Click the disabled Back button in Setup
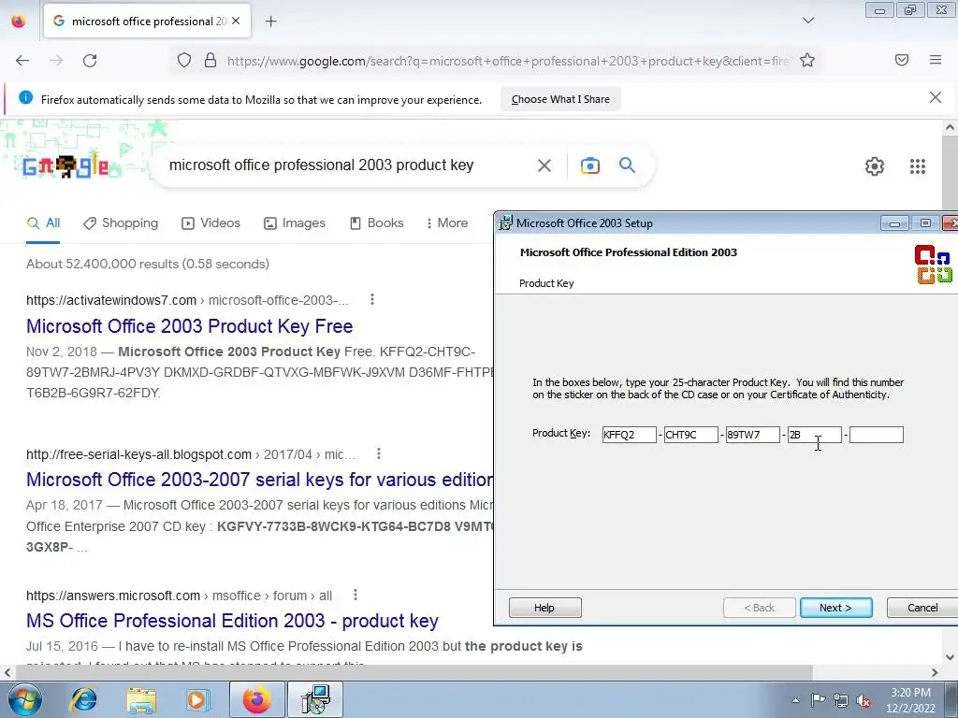This screenshot has height=718, width=958. [x=759, y=608]
